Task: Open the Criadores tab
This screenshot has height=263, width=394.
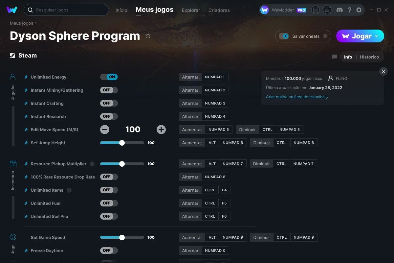Action: pos(219,10)
